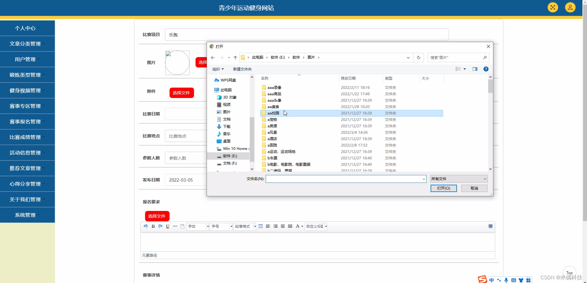Insert table from the editor toolbar
This screenshot has width=587, height=283.
click(260, 226)
